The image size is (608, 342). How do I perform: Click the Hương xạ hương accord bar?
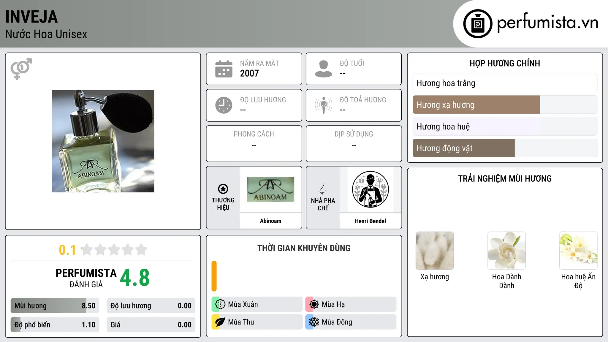coord(505,105)
